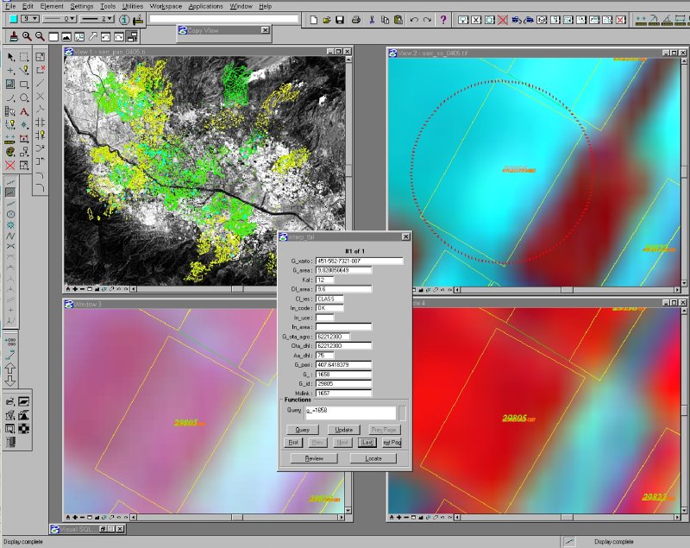Click the G_area input field
This screenshot has width=690, height=548.
coord(344,270)
